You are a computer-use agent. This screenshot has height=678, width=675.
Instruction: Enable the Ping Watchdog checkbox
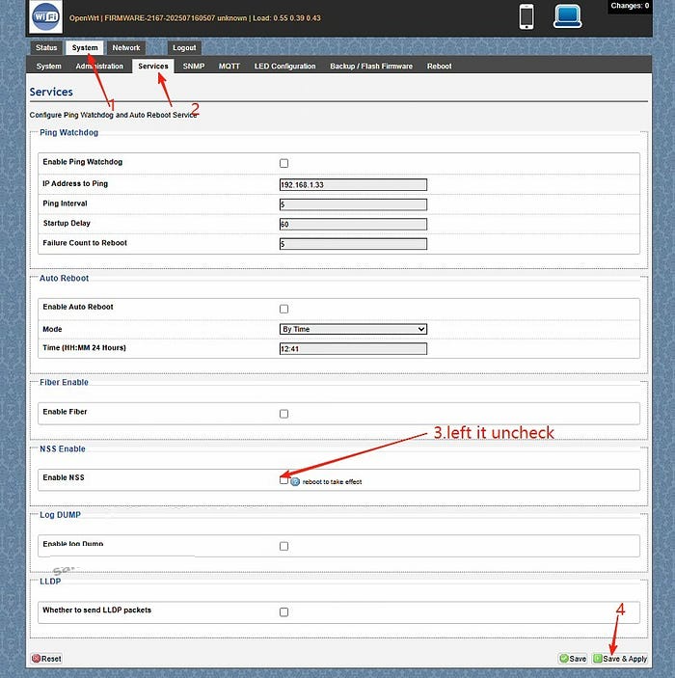283,163
